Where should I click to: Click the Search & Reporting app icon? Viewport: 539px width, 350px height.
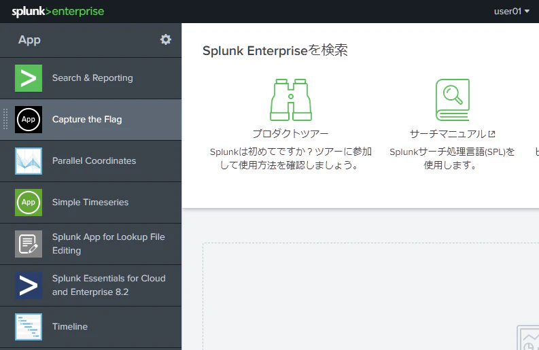coord(29,78)
